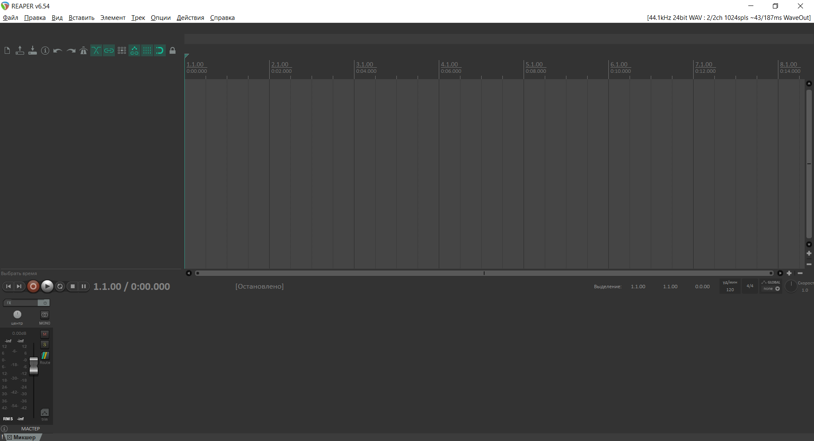Screen dimensions: 814x441
Task: Open the Вставить menu
Action: pyautogui.click(x=81, y=18)
